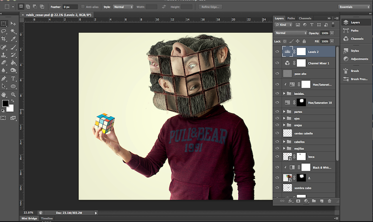
Task: Hide the cerdas cabello layer
Action: click(277, 133)
